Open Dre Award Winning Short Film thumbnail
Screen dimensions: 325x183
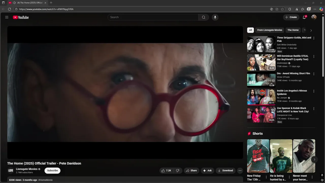(x=261, y=80)
